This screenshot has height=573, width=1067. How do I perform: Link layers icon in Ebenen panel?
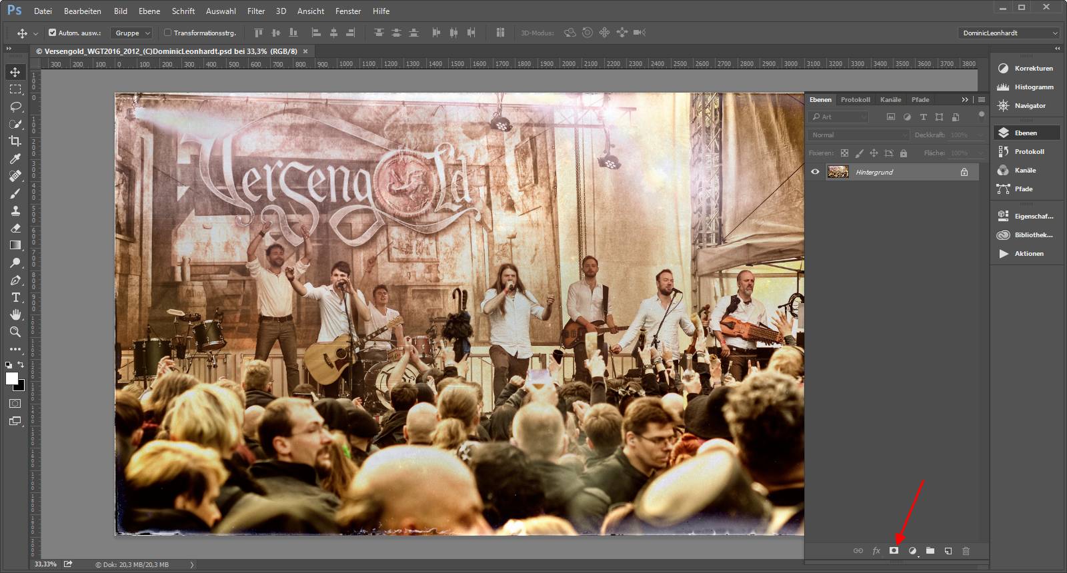coord(858,550)
